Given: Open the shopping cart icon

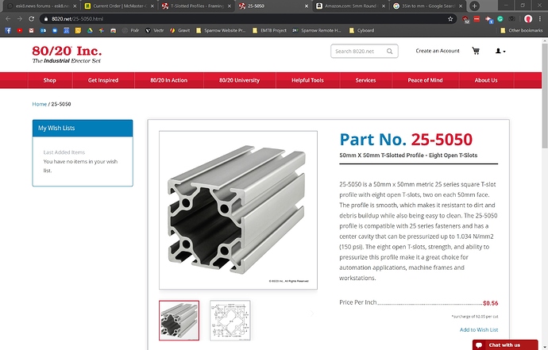Looking at the screenshot, I should point(476,51).
